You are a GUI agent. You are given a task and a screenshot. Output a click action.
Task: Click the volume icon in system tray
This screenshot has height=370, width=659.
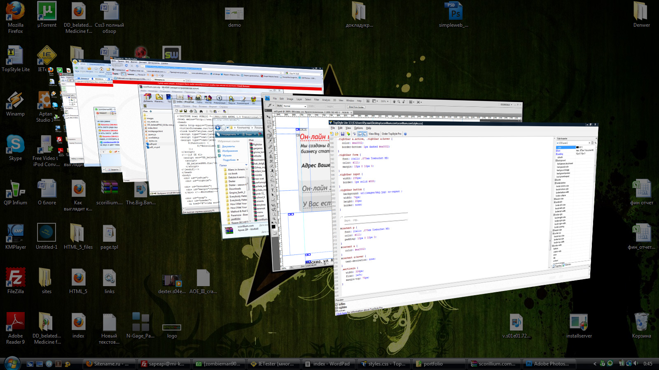click(636, 363)
